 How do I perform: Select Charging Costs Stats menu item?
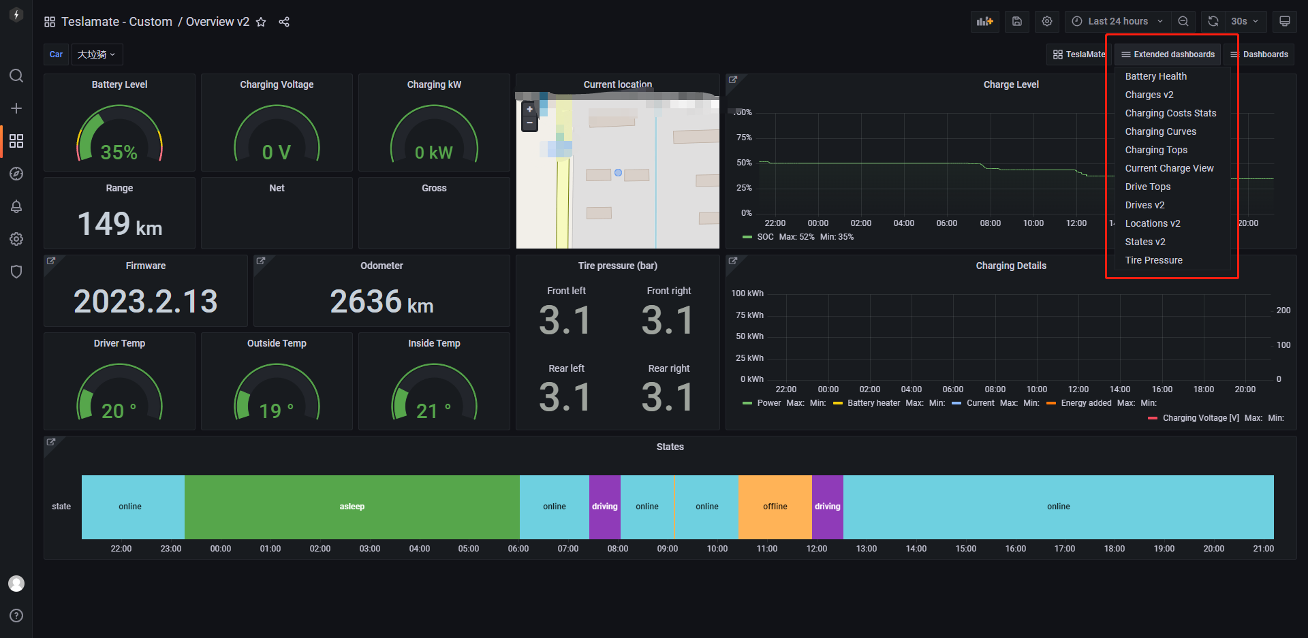click(1170, 113)
